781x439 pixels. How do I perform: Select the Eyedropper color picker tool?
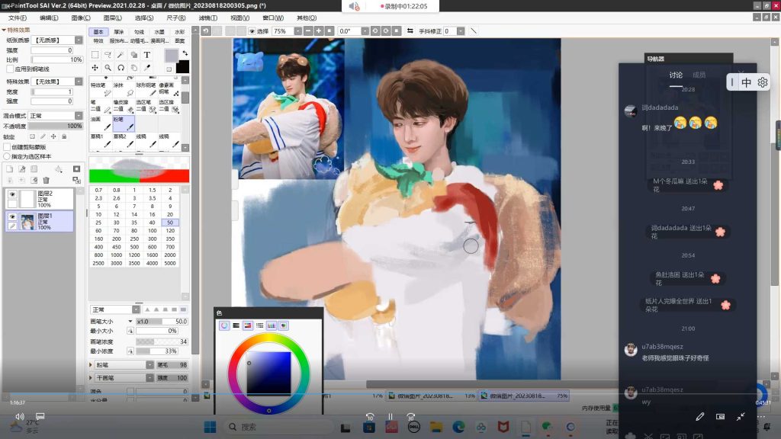pyautogui.click(x=147, y=68)
